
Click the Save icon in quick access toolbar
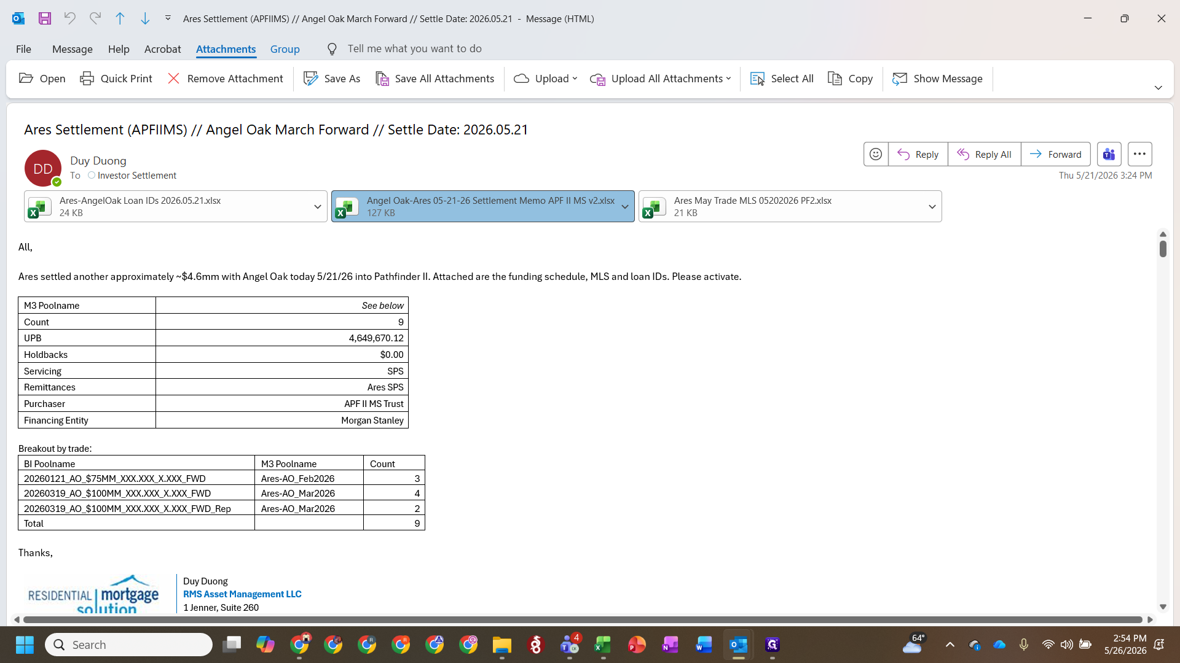pyautogui.click(x=45, y=18)
